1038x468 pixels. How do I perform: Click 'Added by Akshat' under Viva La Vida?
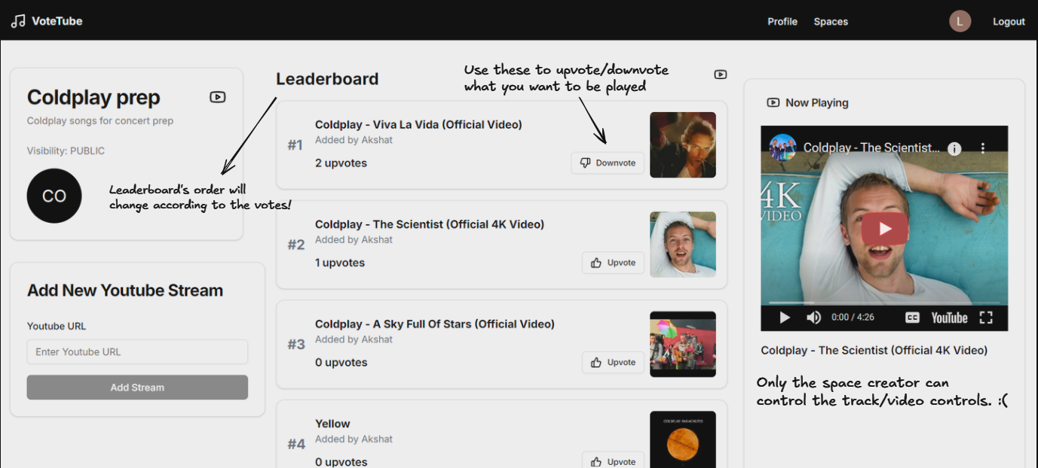[354, 140]
